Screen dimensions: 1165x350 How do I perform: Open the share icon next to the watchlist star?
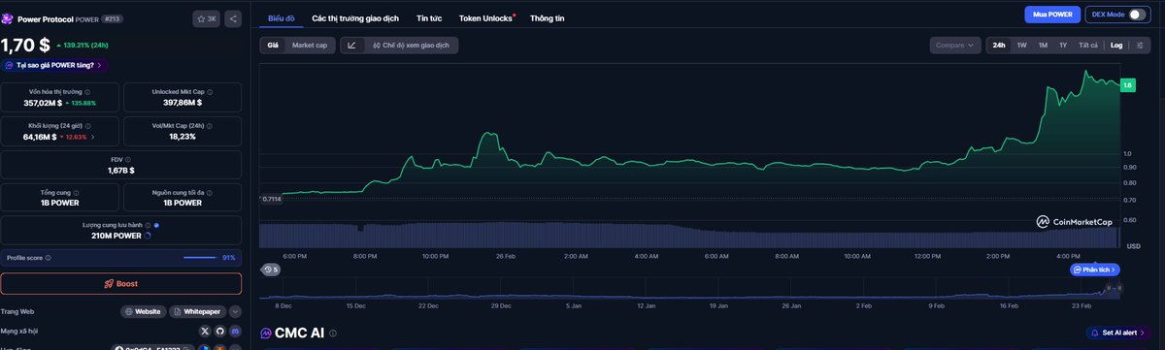tap(233, 18)
